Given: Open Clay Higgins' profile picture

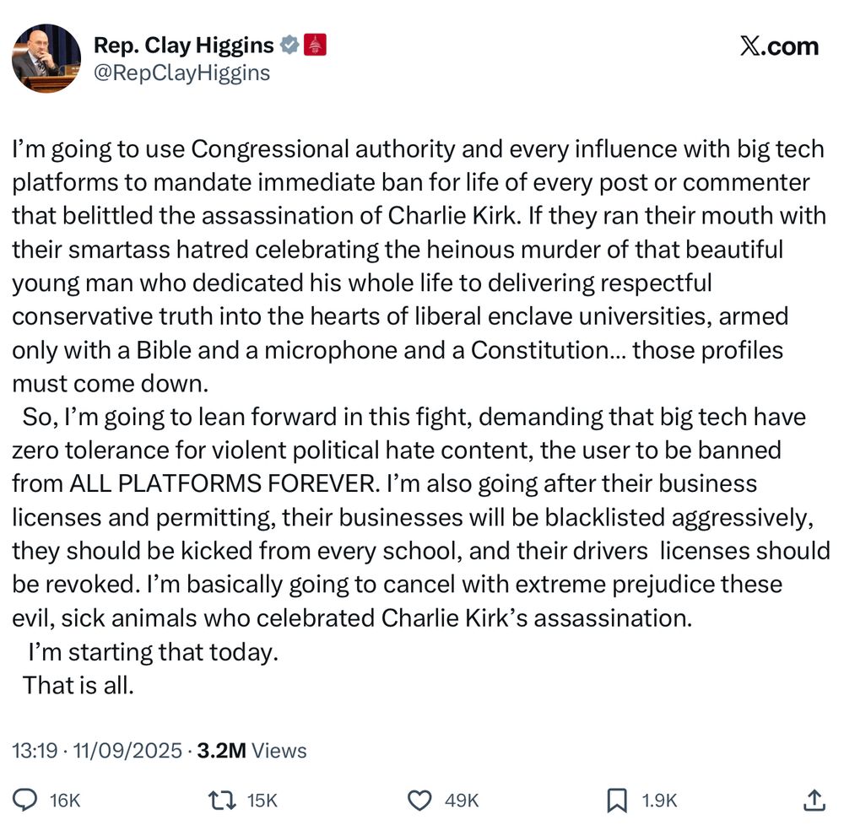Looking at the screenshot, I should pos(46,58).
